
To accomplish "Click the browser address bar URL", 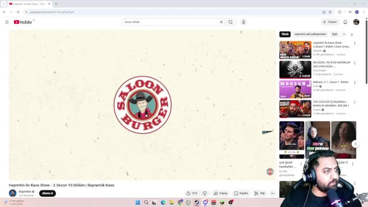I will (x=52, y=12).
